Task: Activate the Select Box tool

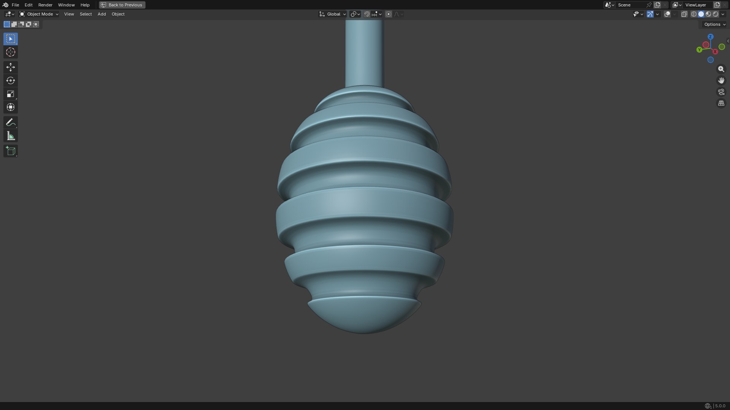Action: pyautogui.click(x=11, y=39)
